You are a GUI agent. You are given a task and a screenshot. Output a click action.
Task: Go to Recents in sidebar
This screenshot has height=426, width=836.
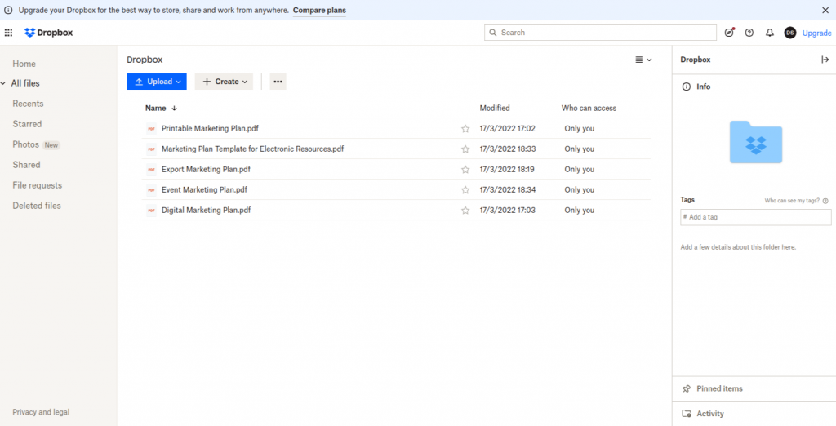tap(28, 104)
